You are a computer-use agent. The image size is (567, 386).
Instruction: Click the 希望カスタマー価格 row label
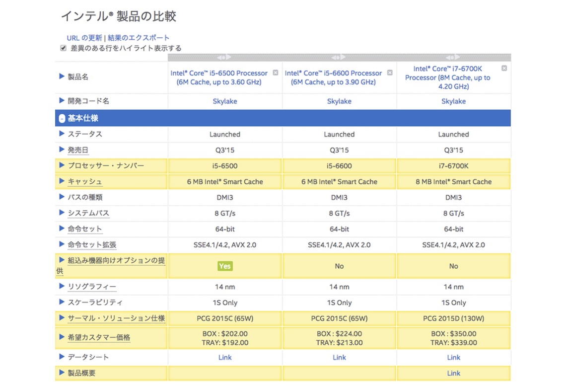(x=99, y=337)
